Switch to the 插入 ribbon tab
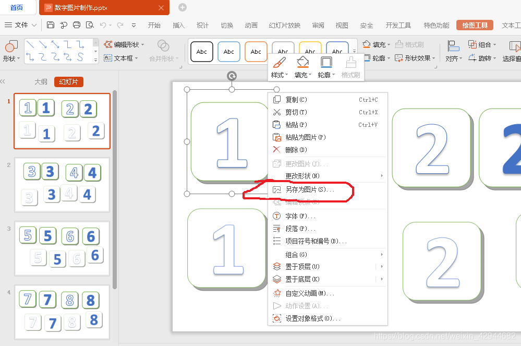Screen dimensions: 521x346 click(178, 25)
